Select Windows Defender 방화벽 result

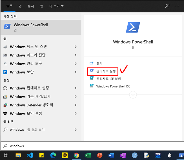click(41, 105)
